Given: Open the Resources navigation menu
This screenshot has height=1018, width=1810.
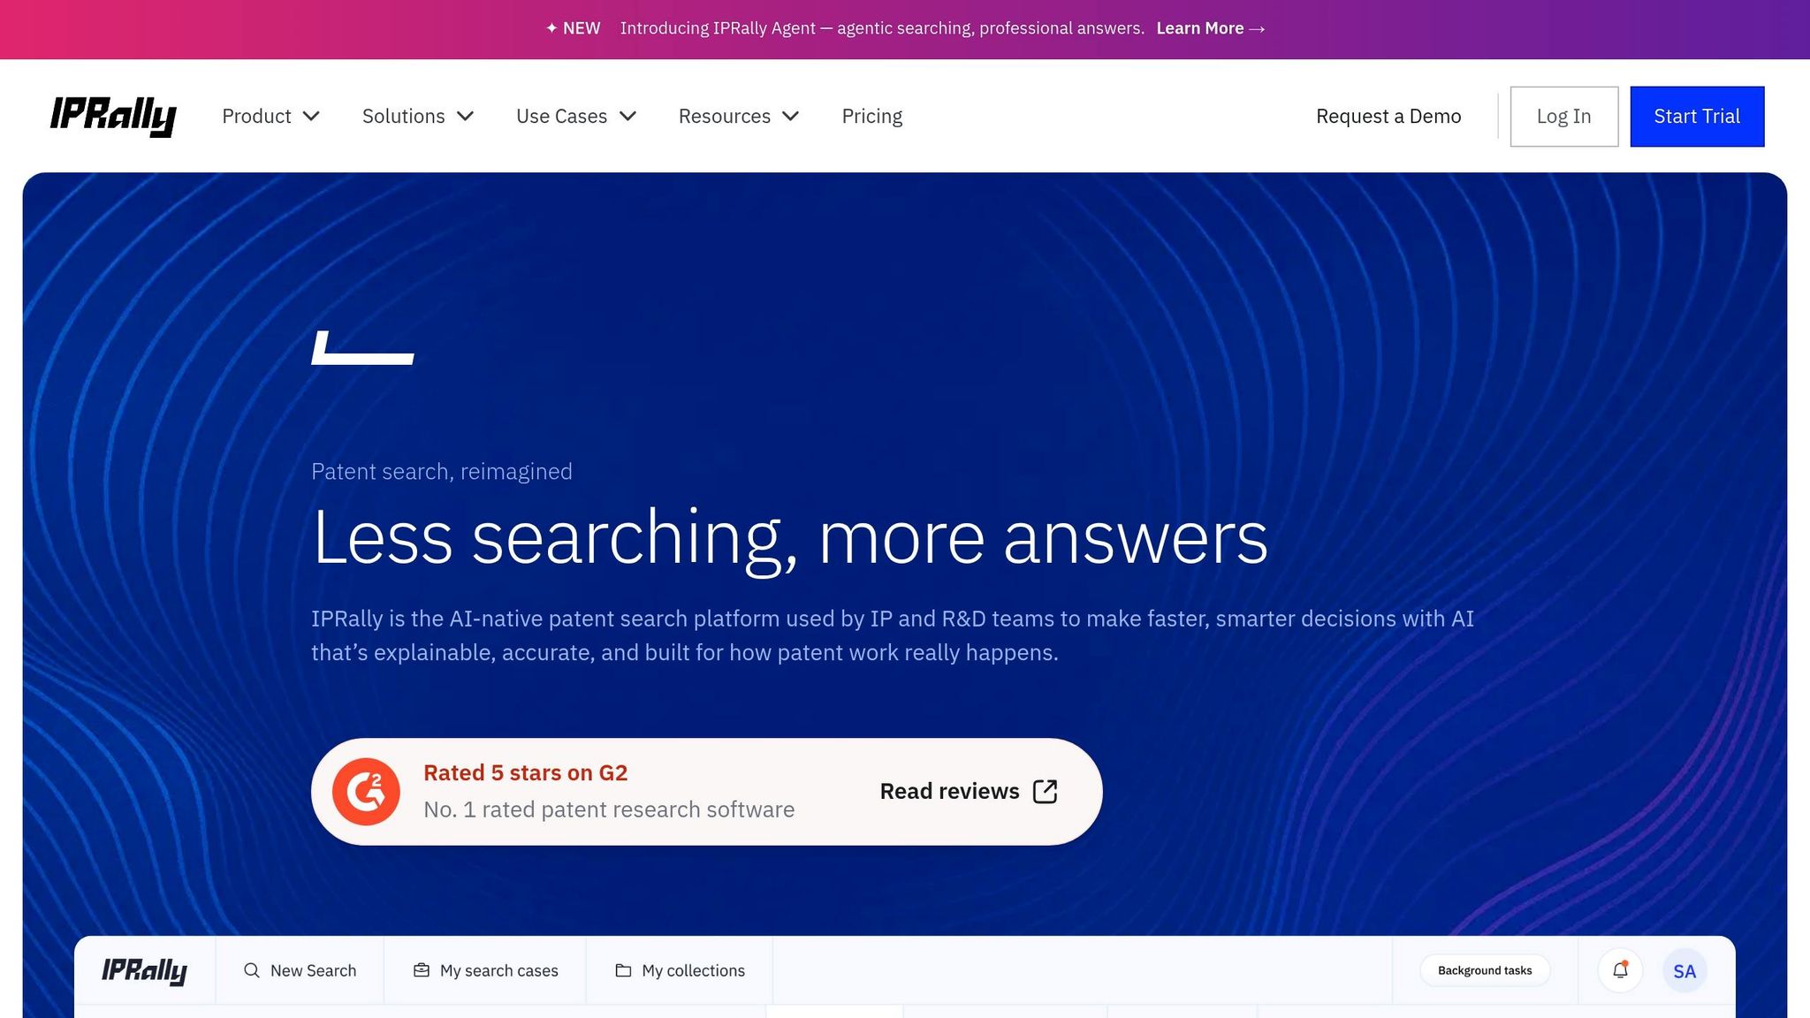Looking at the screenshot, I should coord(739,116).
